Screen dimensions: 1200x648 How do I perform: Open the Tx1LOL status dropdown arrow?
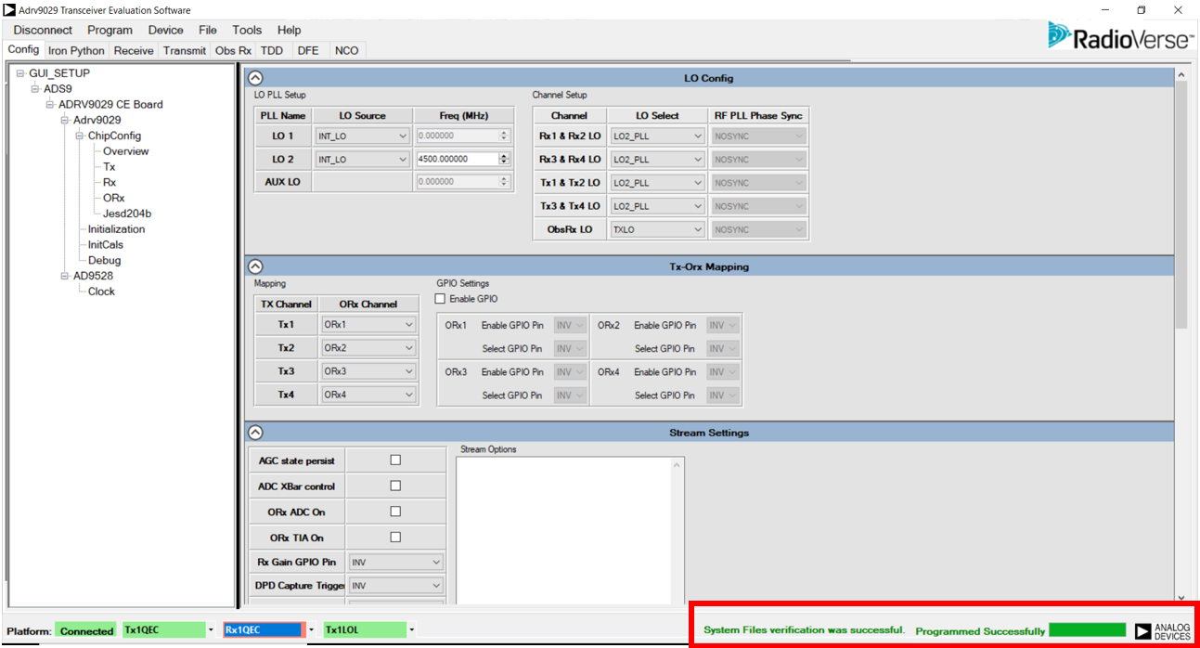pos(412,630)
